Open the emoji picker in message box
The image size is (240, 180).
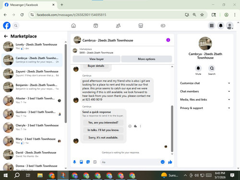tap(163, 162)
